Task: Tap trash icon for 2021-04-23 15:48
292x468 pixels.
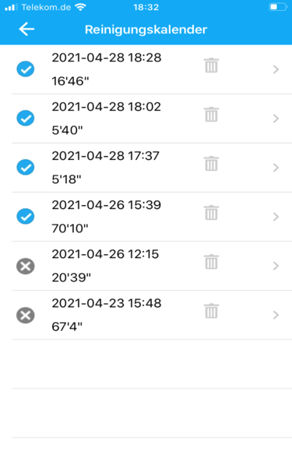Action: point(211,311)
